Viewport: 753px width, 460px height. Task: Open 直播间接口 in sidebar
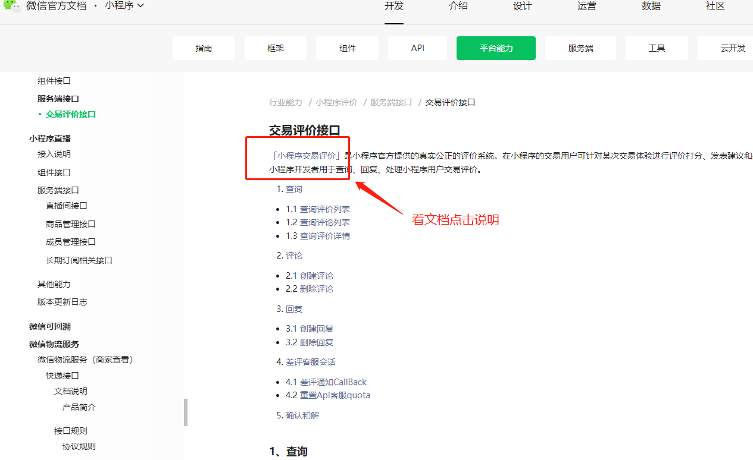[x=67, y=206]
